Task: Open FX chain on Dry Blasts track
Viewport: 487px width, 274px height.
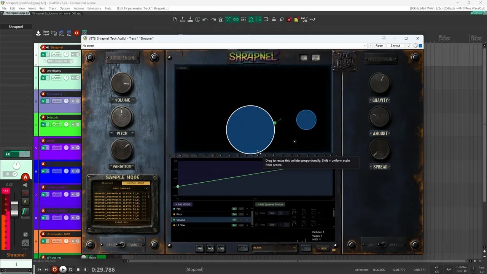Action: (43, 78)
